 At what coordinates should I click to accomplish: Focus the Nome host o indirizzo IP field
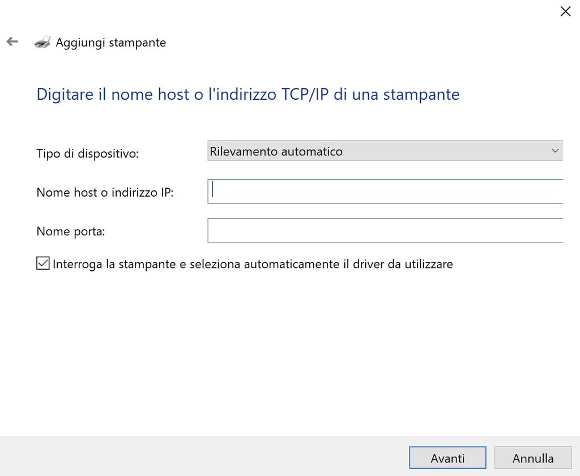click(x=385, y=192)
